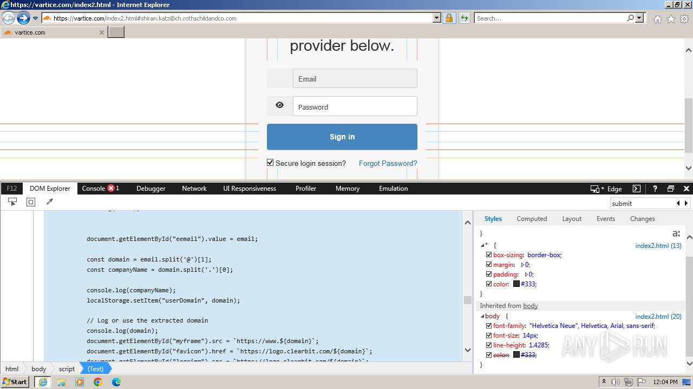Open the address bar history dropdown
This screenshot has width=693, height=389.
click(x=437, y=18)
